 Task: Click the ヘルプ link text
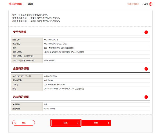pos(145,4)
